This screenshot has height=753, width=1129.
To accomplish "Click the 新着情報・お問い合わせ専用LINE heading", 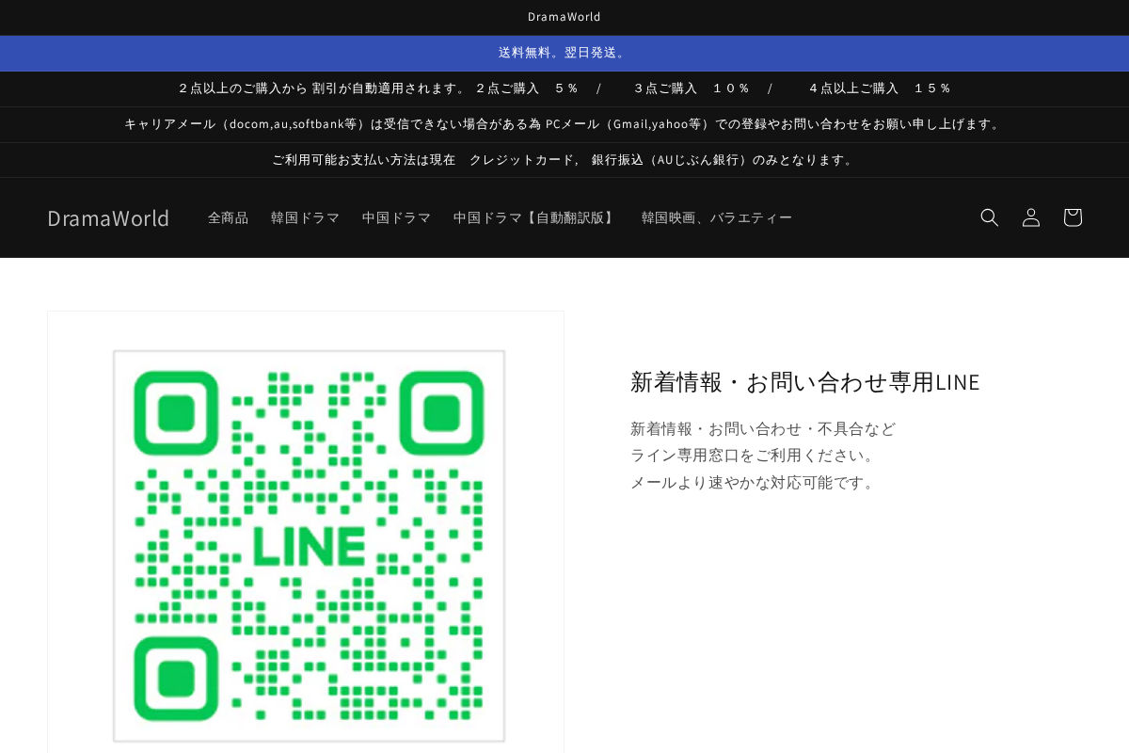I will point(805,382).
